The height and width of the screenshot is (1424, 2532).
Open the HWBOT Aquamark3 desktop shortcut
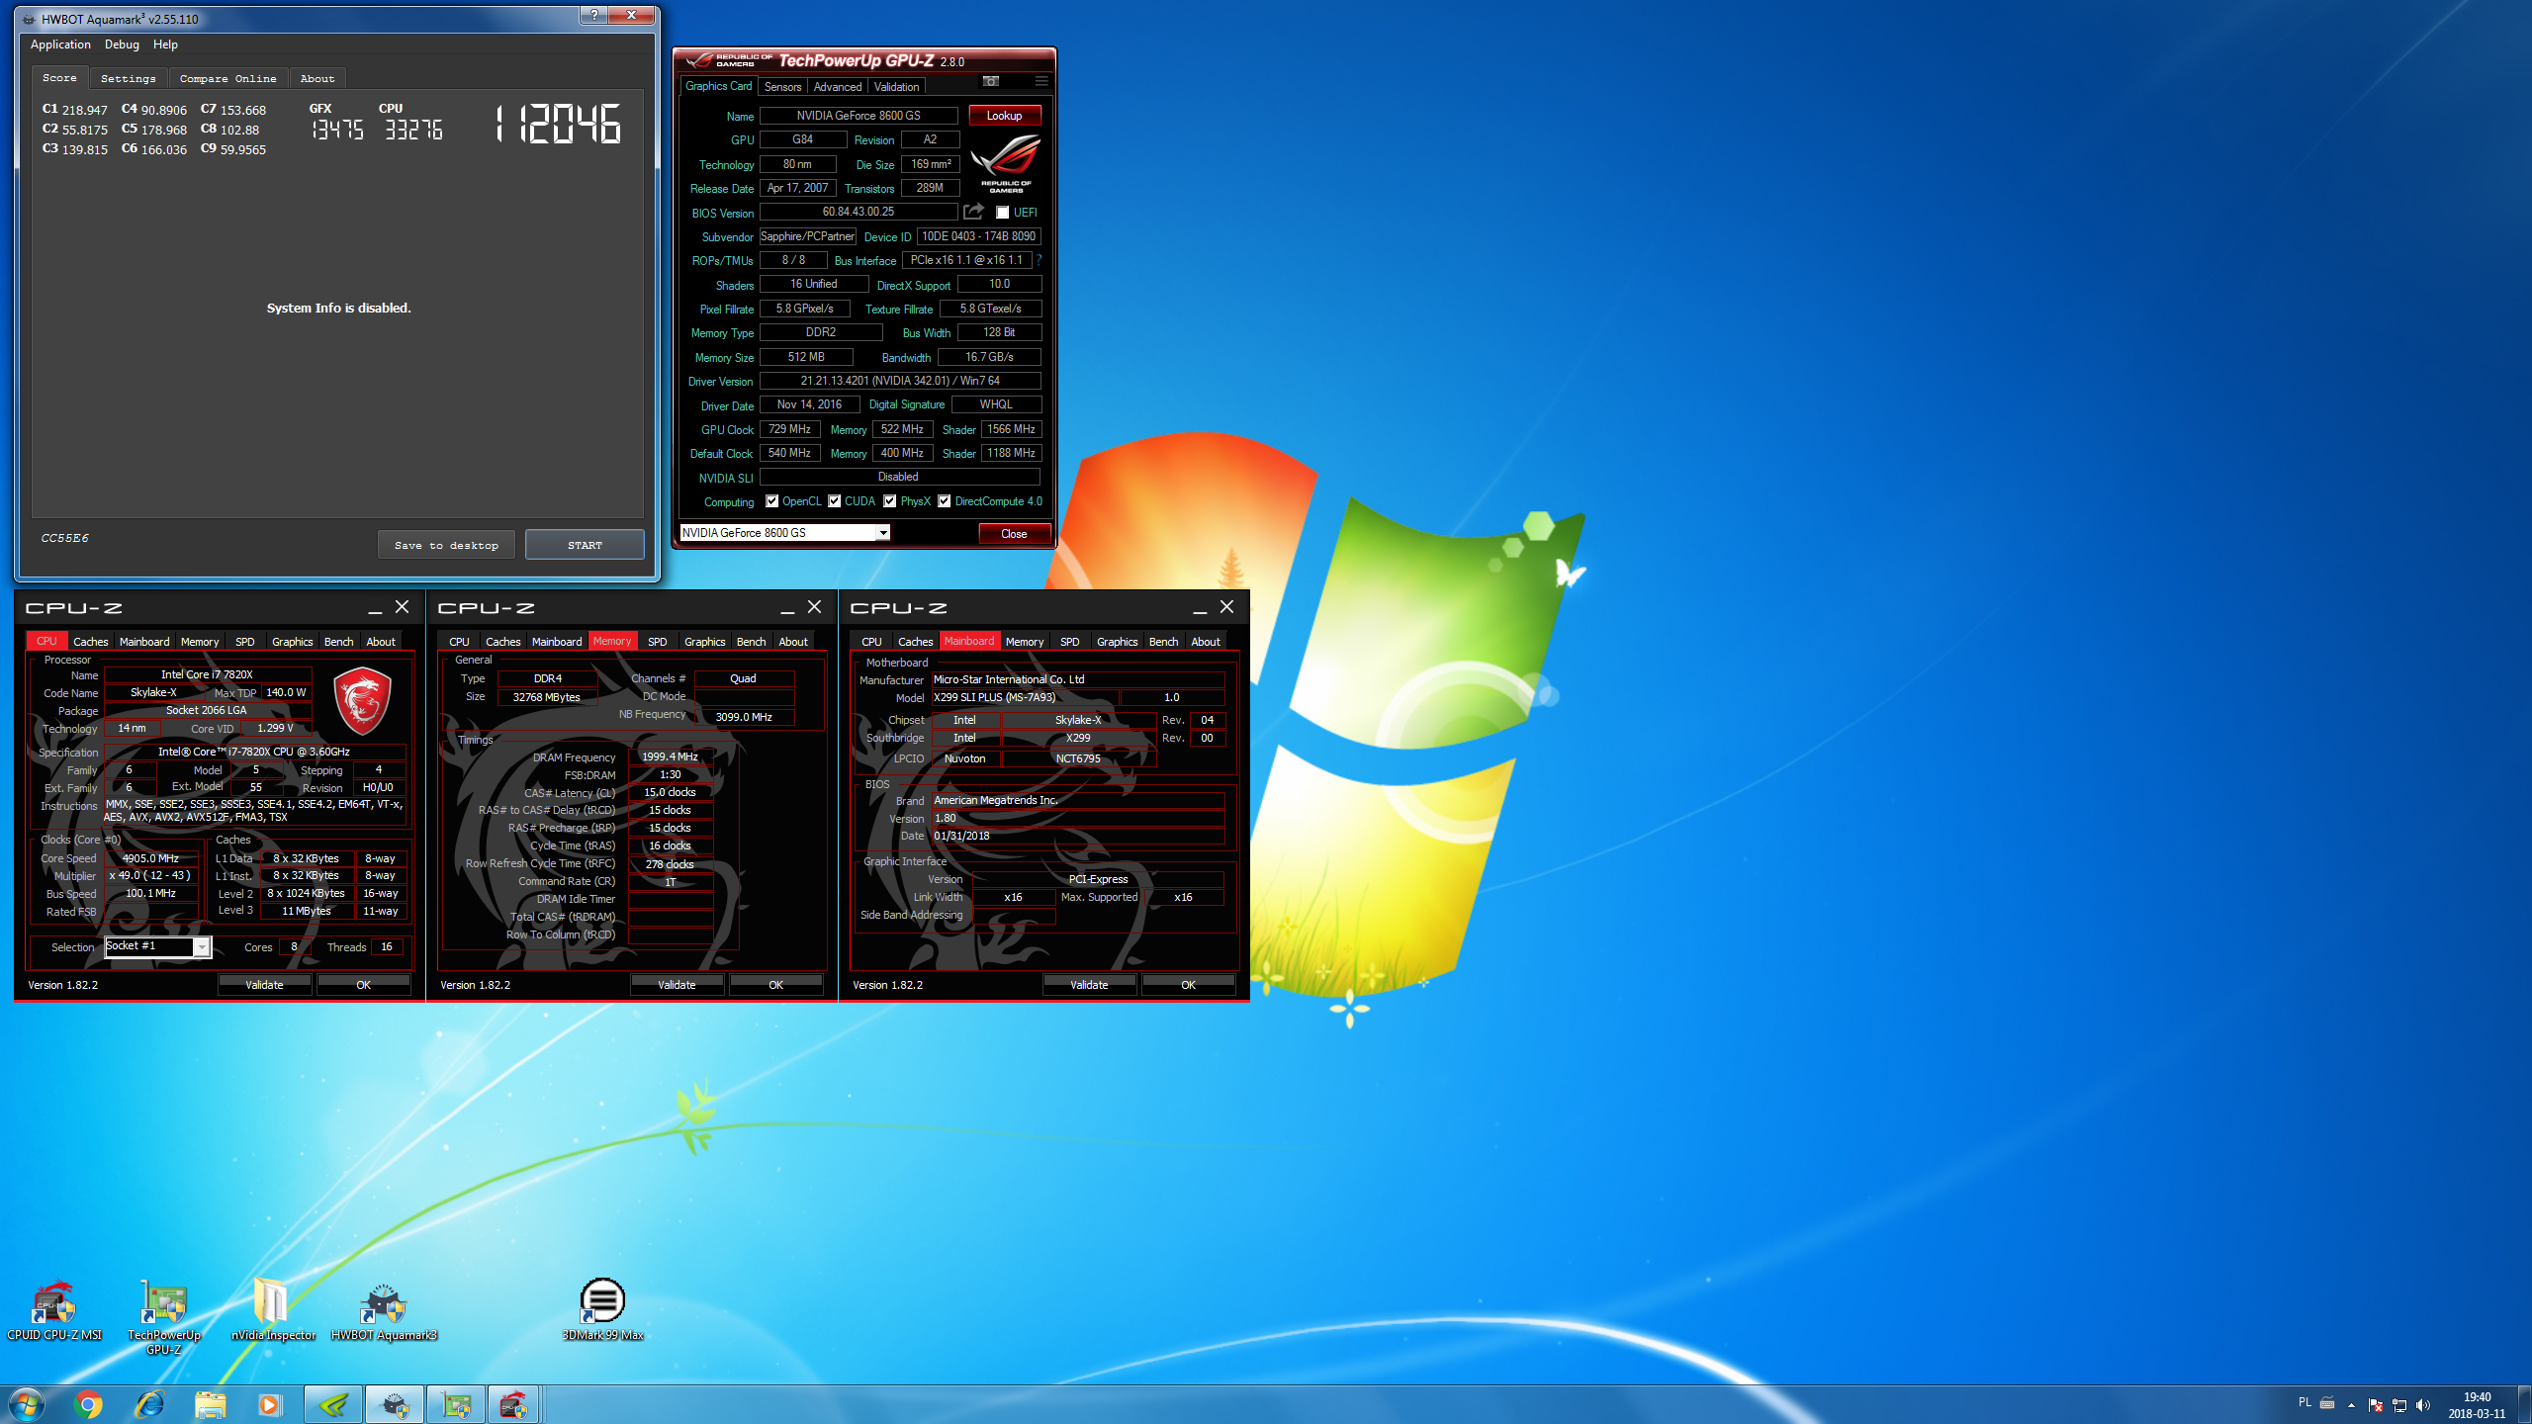tap(384, 1311)
